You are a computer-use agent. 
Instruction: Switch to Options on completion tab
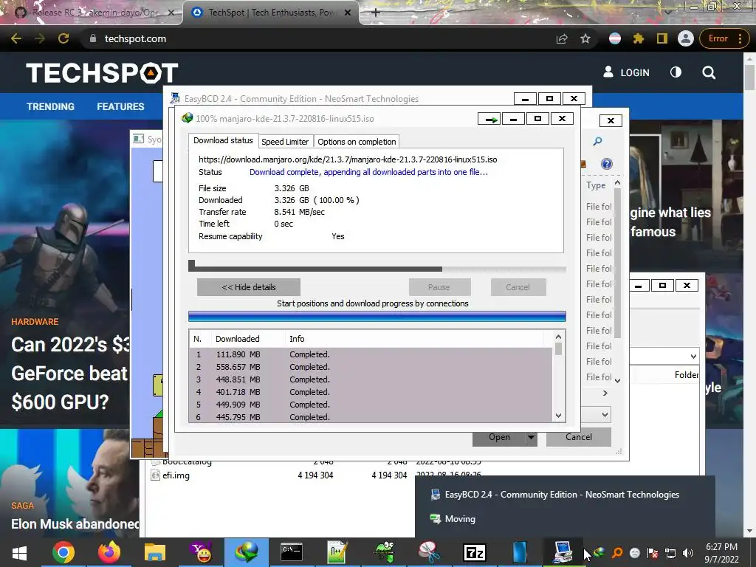click(357, 142)
